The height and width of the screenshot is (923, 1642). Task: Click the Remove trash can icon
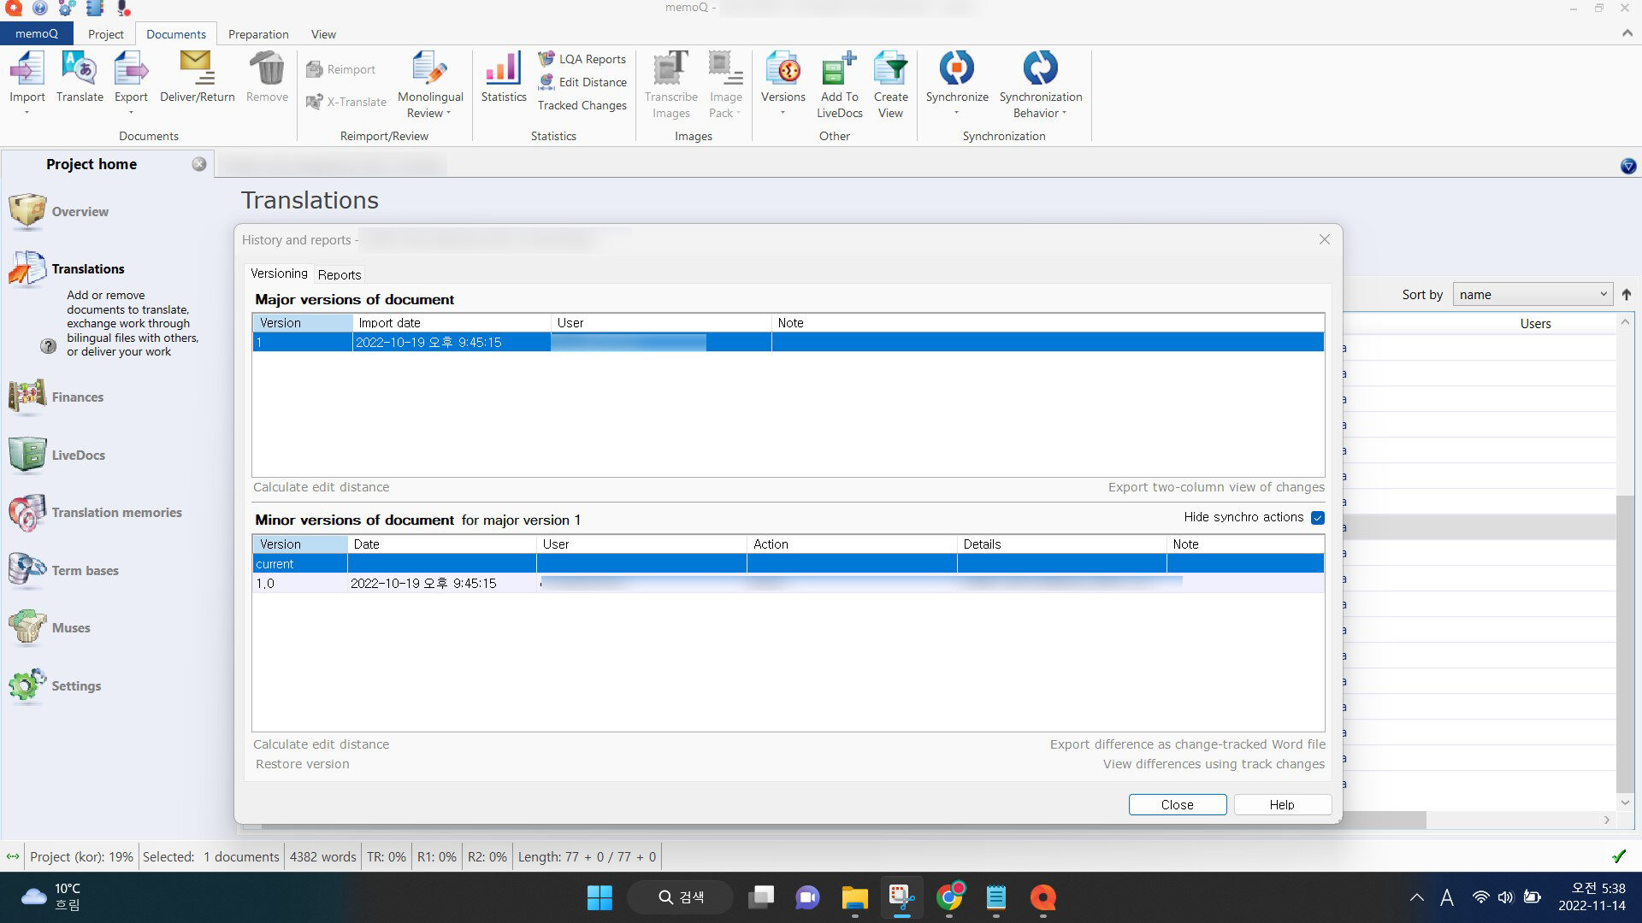267,68
